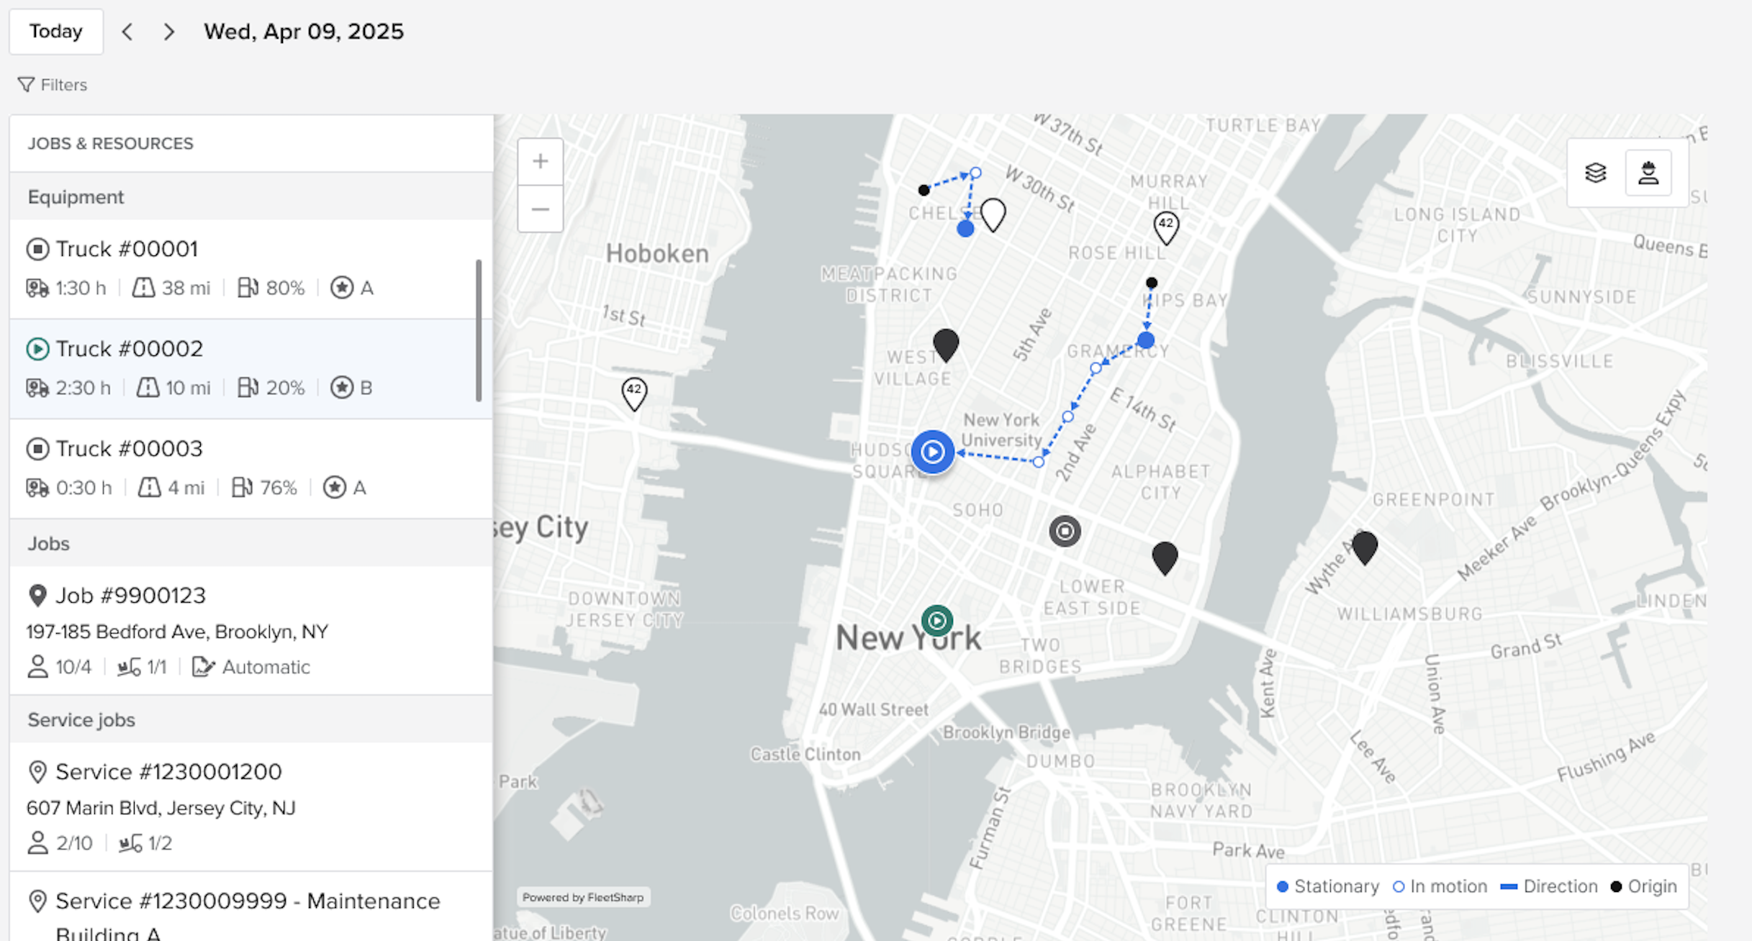The width and height of the screenshot is (1752, 941).
Task: Click the 42 cluster pin near Hoboken
Action: (633, 393)
